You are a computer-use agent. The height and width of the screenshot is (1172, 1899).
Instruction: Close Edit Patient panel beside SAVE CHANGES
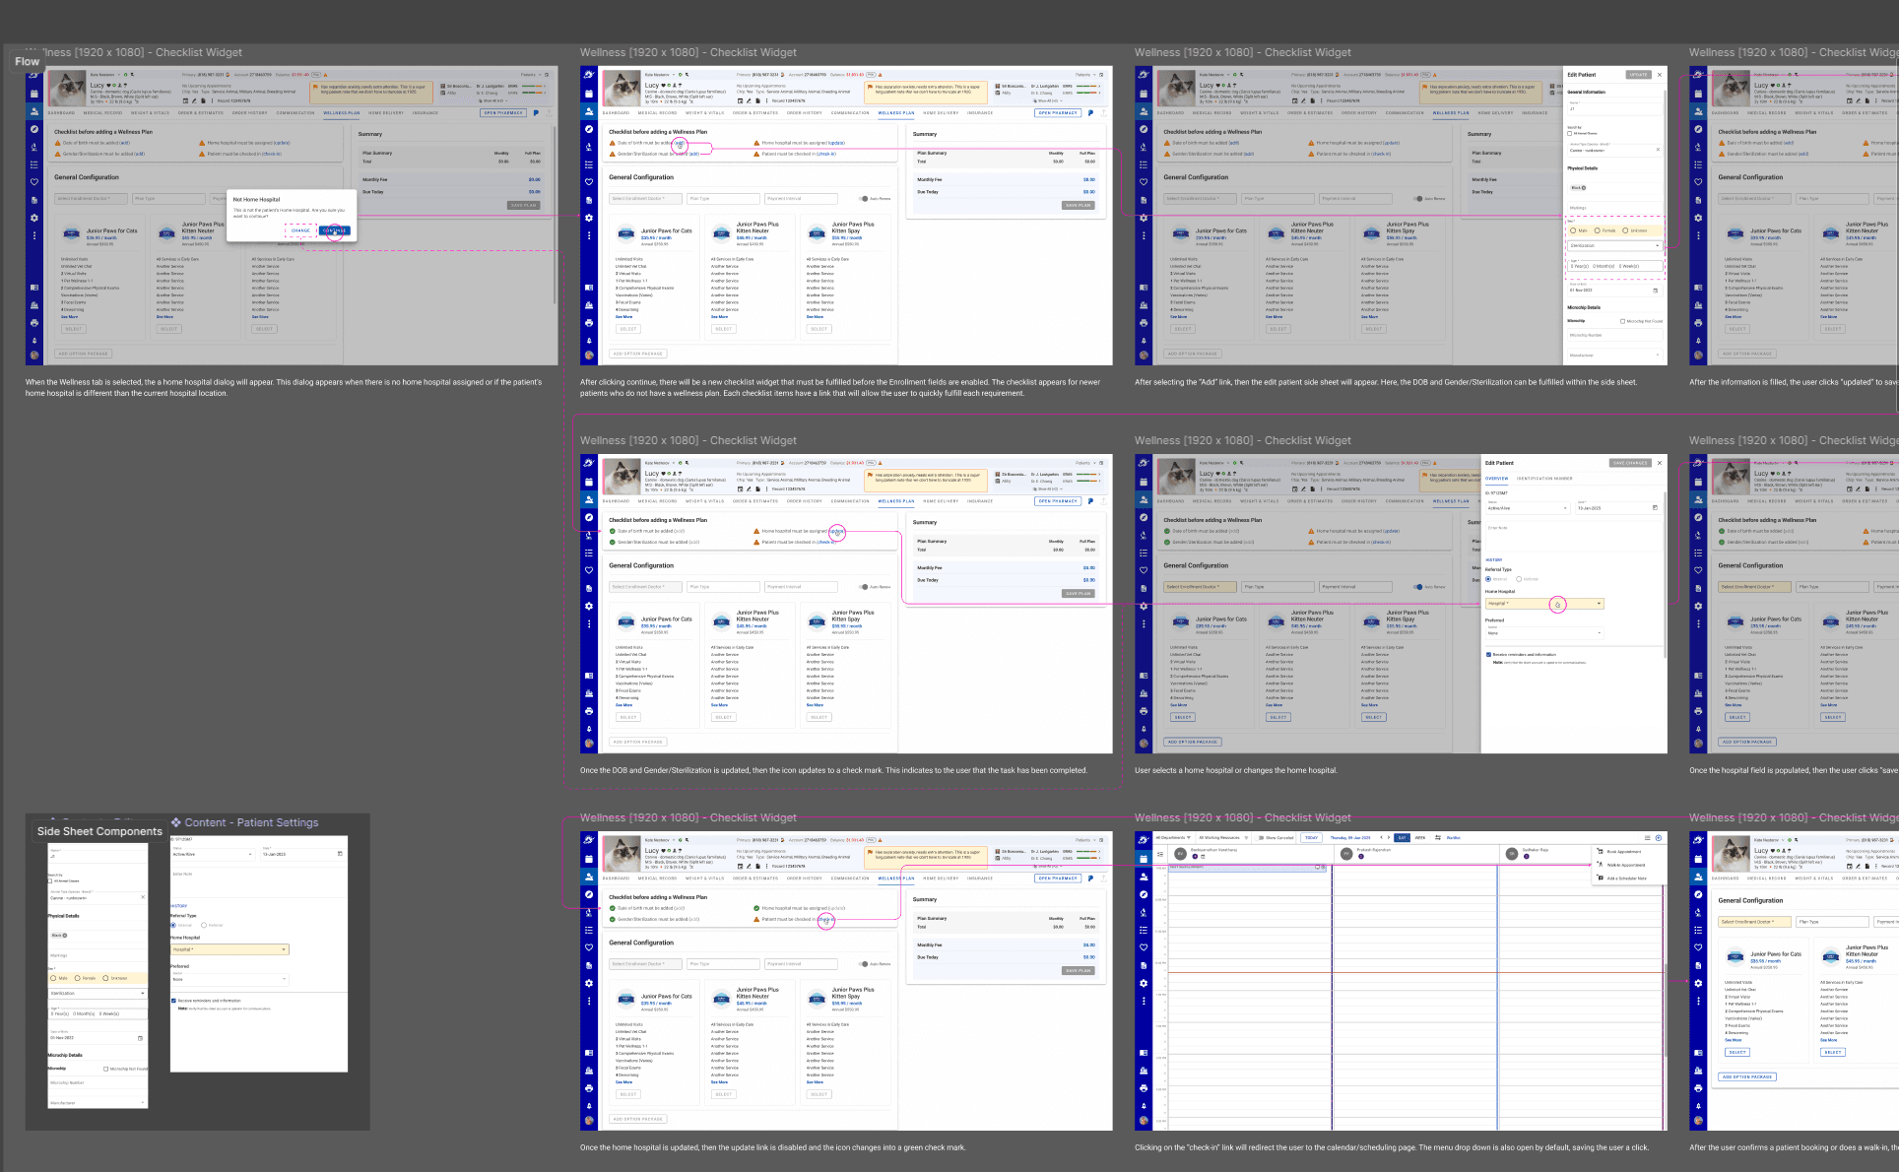(1660, 463)
